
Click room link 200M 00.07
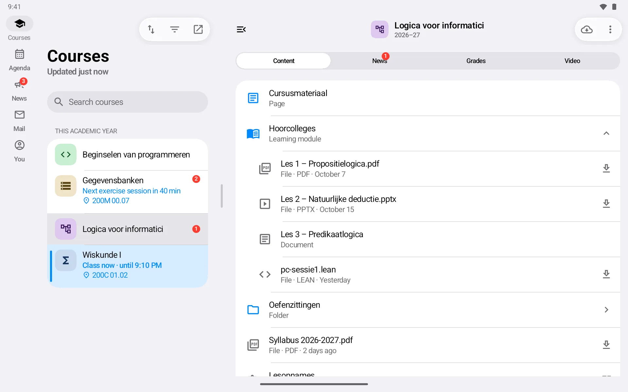click(106, 201)
